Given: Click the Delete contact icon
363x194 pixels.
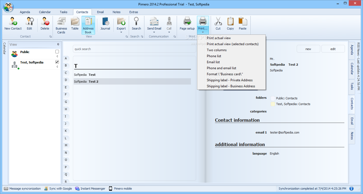Looking at the screenshot, I should [x=45, y=21].
